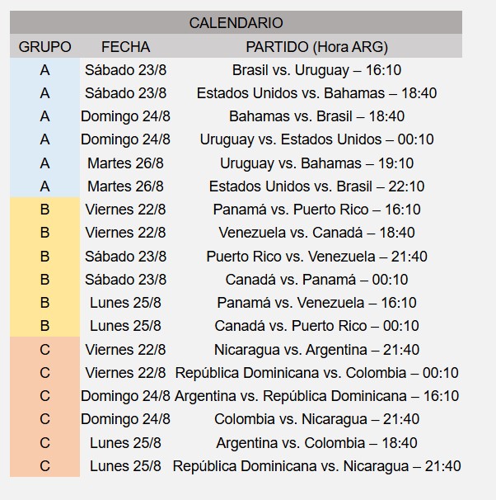Click orange group C cell for Colombia vs. Nicaragua
Image resolution: width=496 pixels, height=500 pixels.
tap(44, 419)
